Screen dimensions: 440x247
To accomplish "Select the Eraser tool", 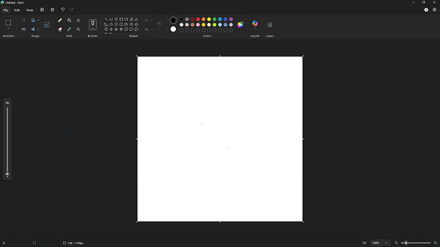I will click(x=60, y=29).
